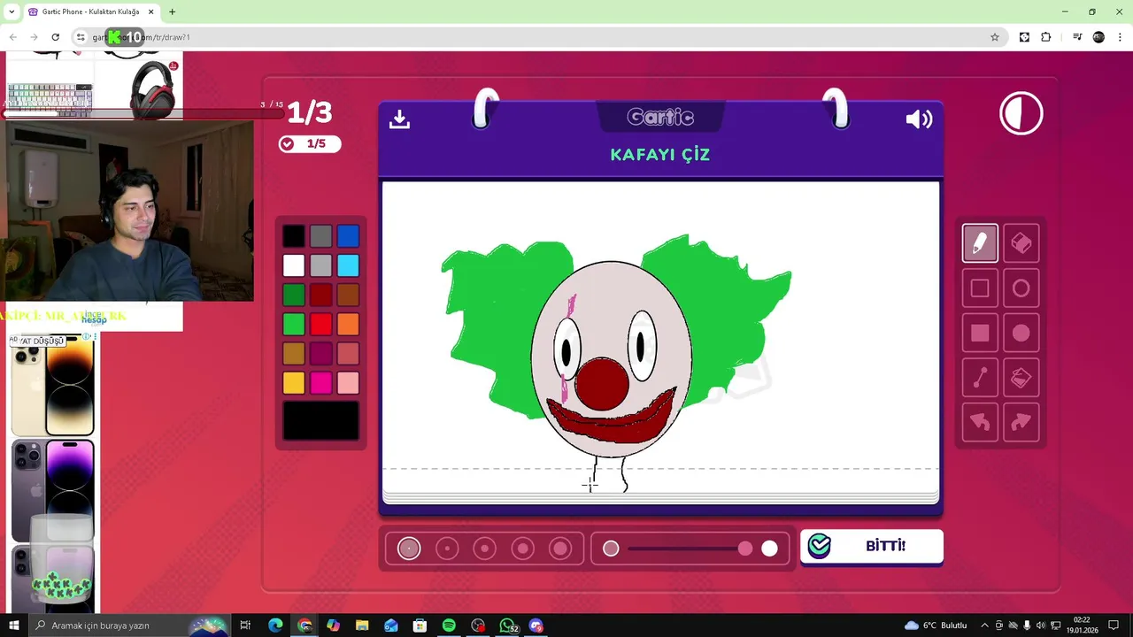The width and height of the screenshot is (1133, 637).
Task: Click the taskbar search box
Action: [128, 625]
